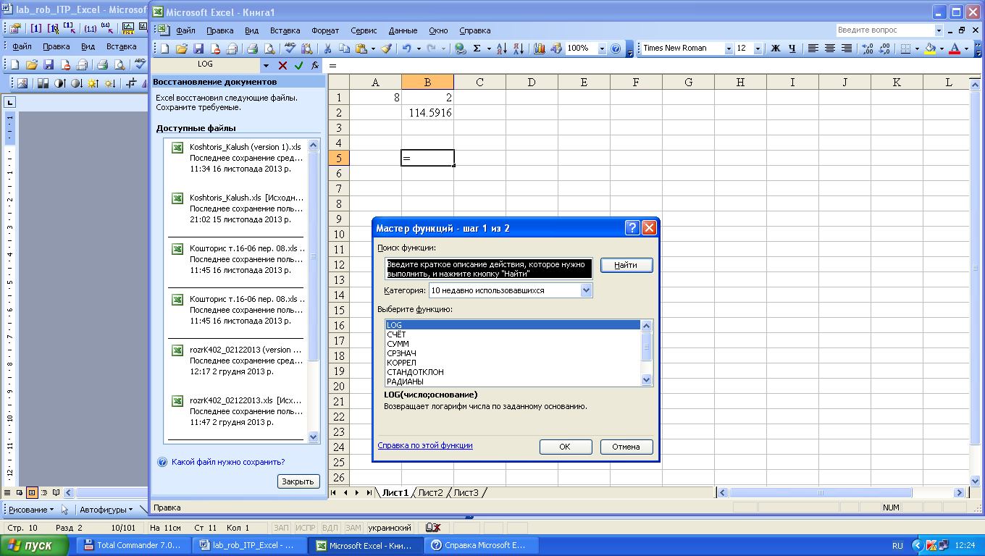This screenshot has width=985, height=556.
Task: Click the Найти button
Action: 626,266
